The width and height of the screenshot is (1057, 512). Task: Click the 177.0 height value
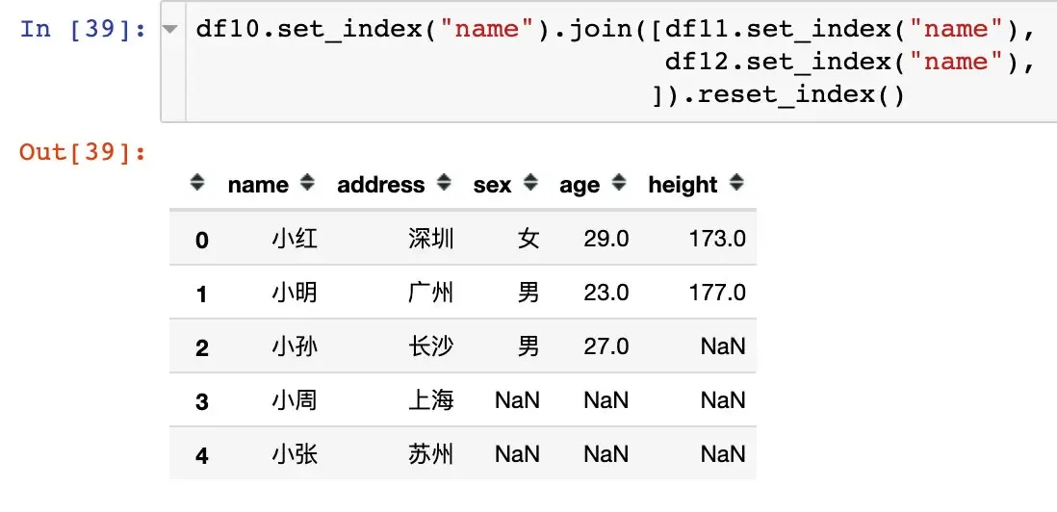(x=717, y=293)
